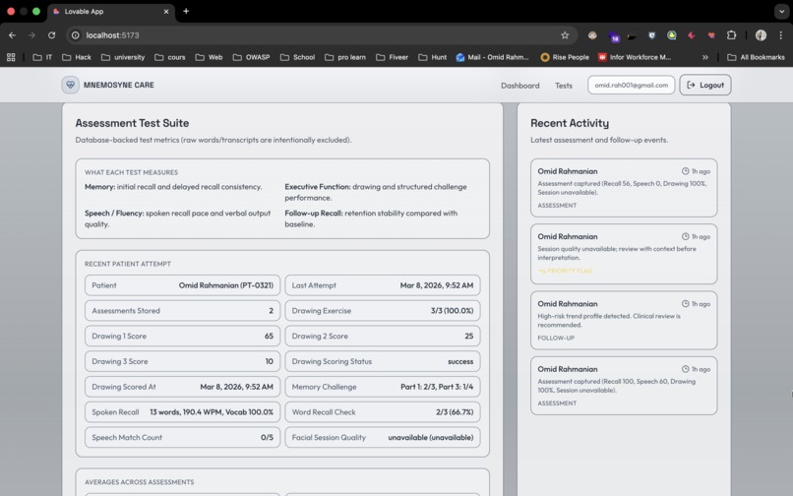Click the FOLLOW-UP tag in Recent Activity
Screen dimensions: 793x496
[556, 338]
